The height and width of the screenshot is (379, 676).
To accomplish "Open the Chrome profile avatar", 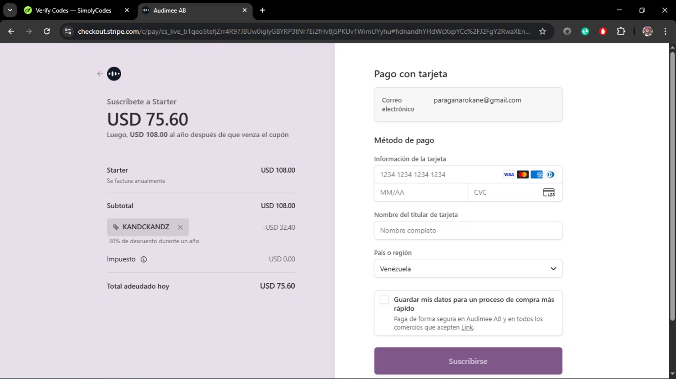I will [648, 31].
